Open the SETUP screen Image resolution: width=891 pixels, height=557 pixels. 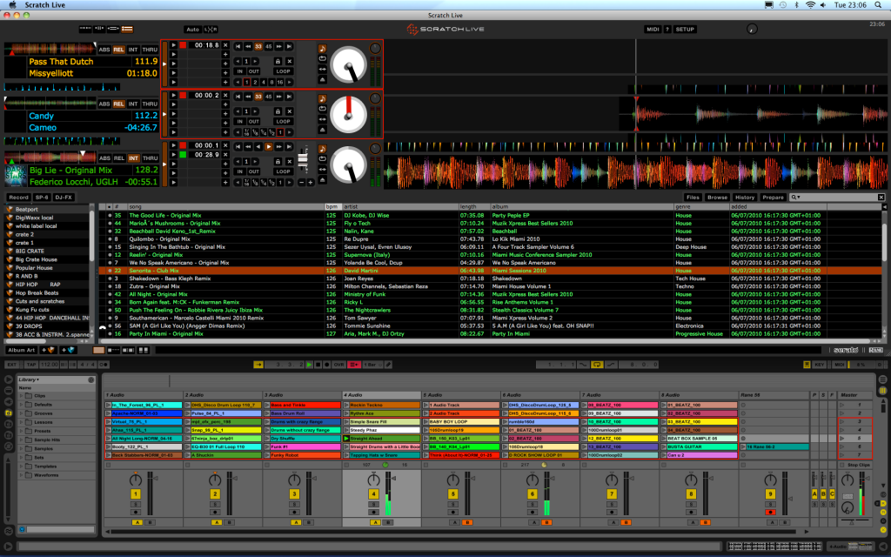pos(685,29)
